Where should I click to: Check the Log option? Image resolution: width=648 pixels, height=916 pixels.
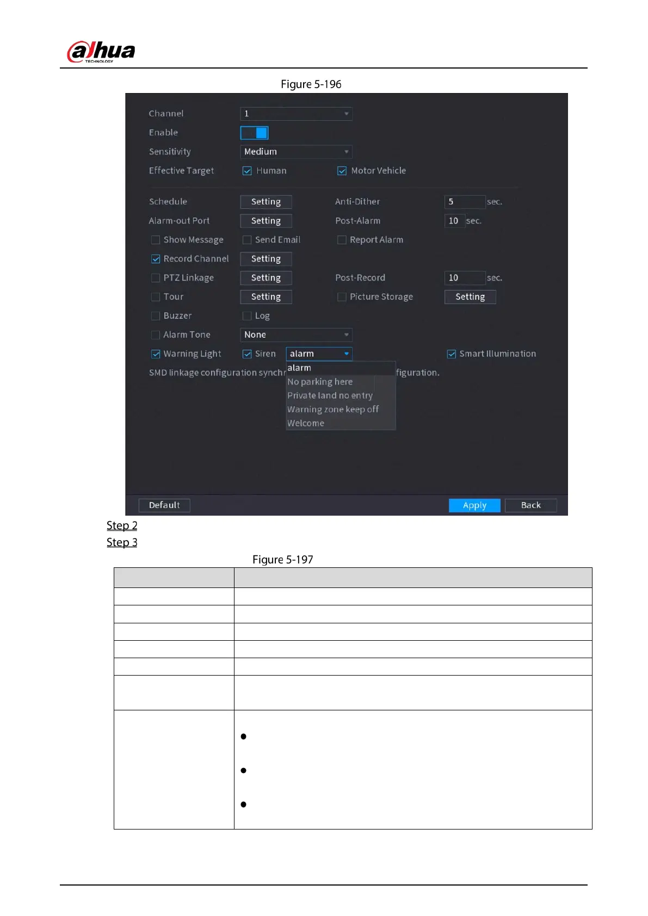(x=247, y=316)
